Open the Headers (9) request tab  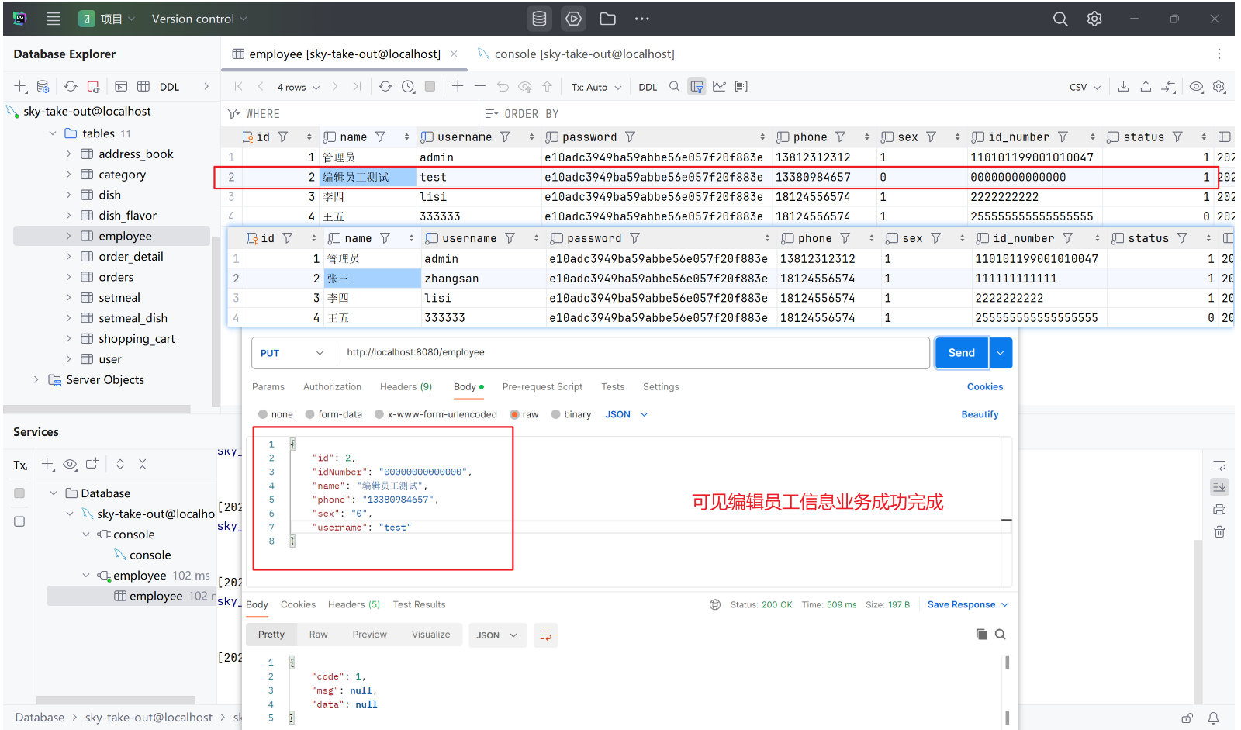tap(406, 386)
